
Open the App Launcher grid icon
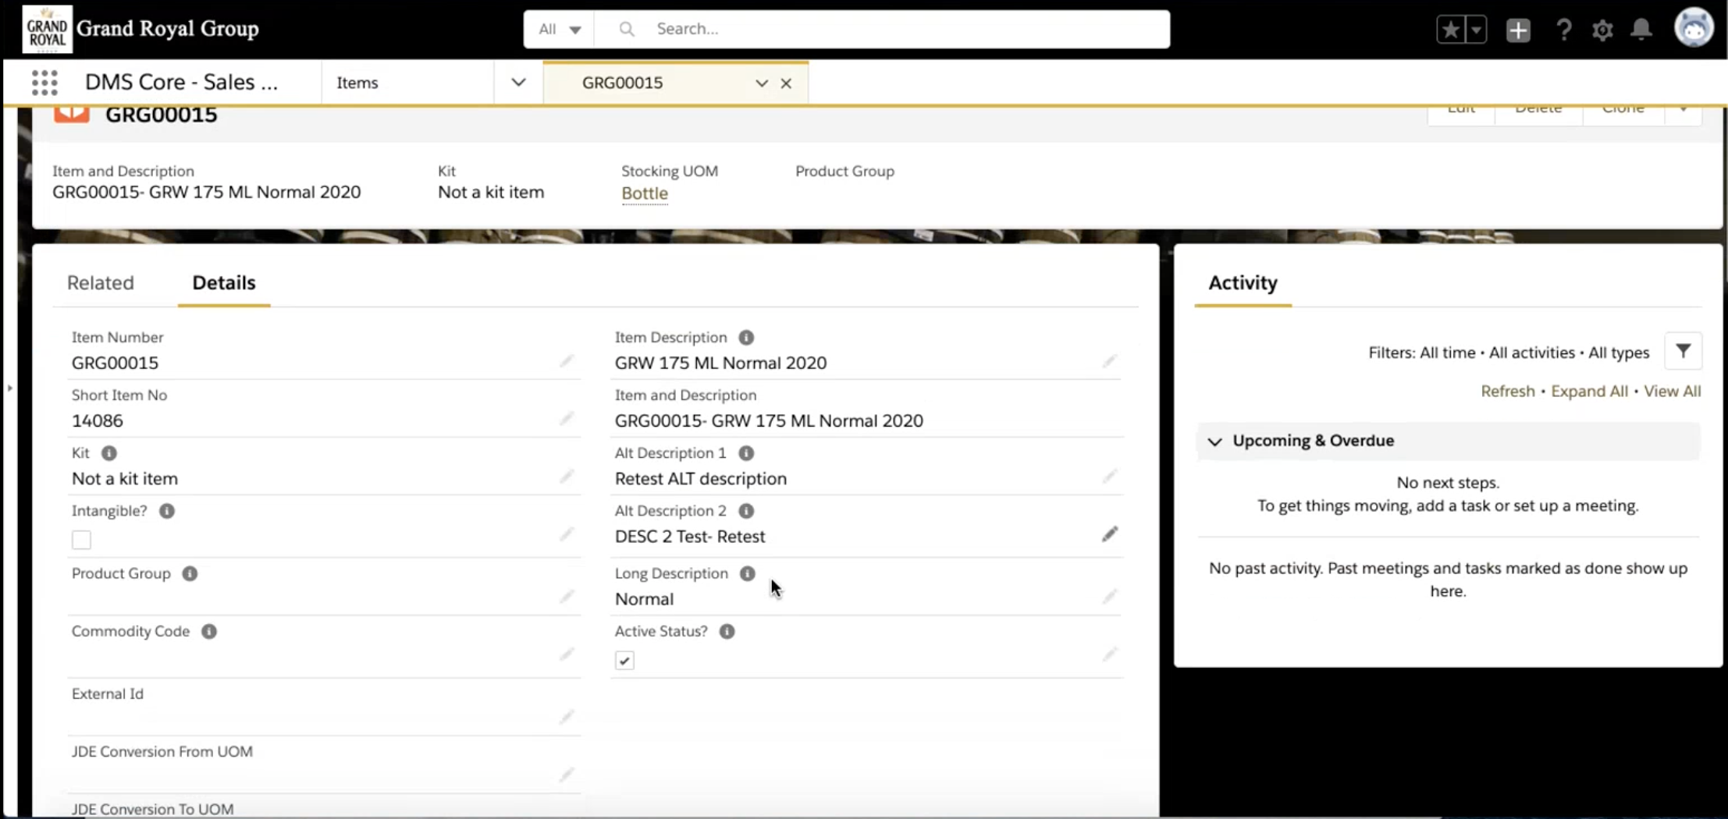(x=44, y=82)
